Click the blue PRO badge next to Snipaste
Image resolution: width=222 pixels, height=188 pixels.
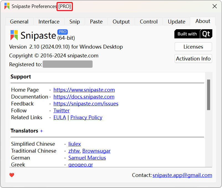[x=63, y=32]
